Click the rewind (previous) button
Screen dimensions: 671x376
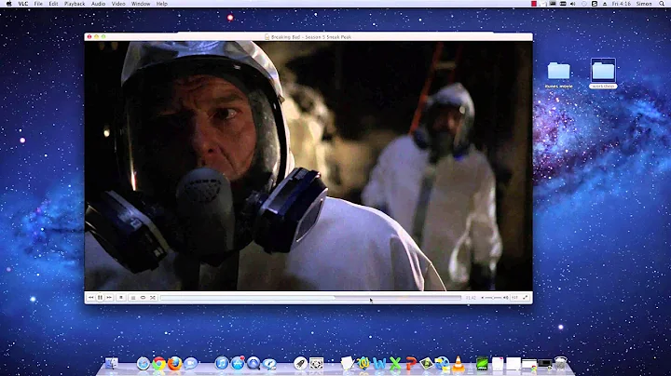point(90,298)
